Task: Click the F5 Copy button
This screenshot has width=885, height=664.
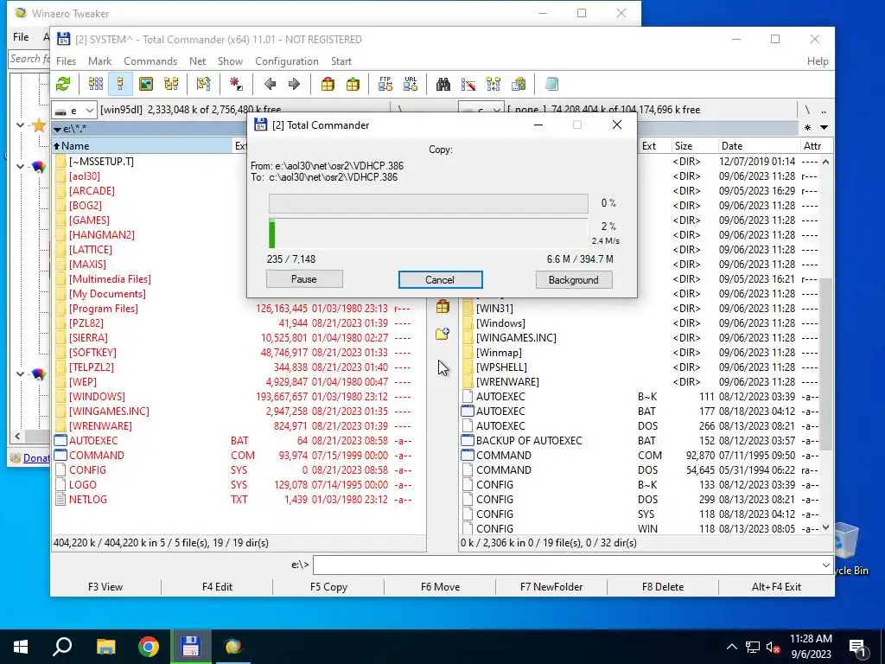Action: click(328, 587)
